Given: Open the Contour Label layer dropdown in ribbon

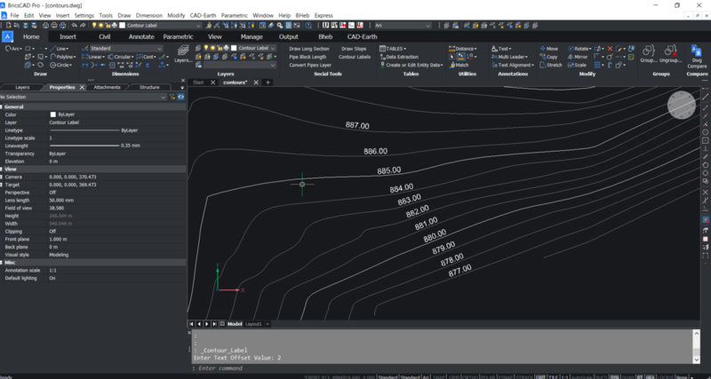Looking at the screenshot, I should pos(258,48).
